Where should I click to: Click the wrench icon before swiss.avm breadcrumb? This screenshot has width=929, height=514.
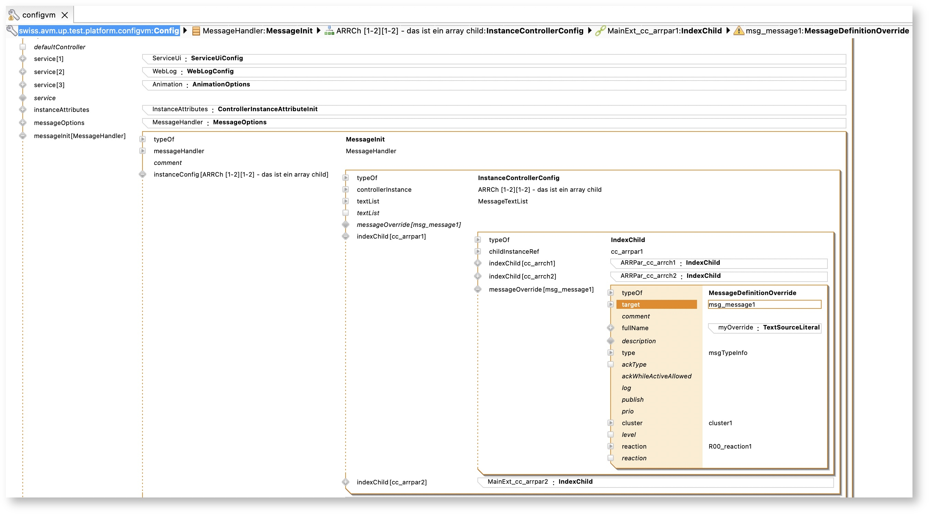(12, 31)
